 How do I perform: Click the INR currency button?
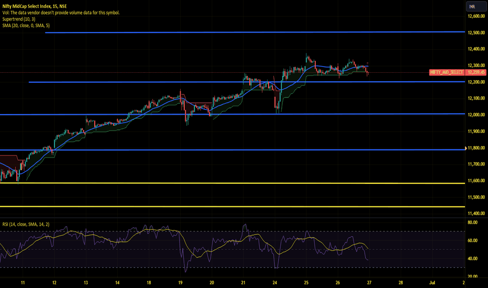point(476,6)
